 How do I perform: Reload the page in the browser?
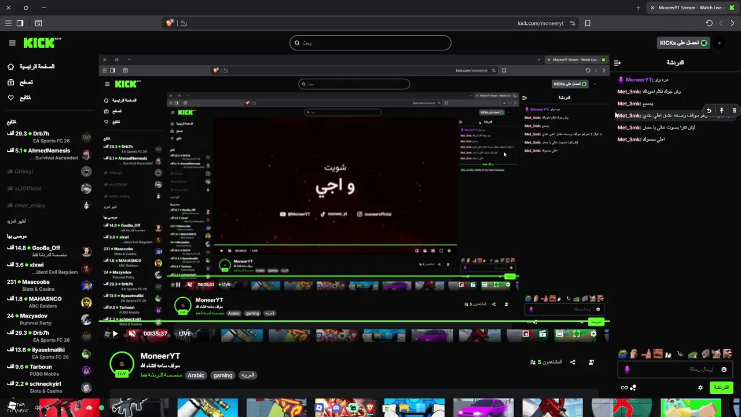click(709, 23)
